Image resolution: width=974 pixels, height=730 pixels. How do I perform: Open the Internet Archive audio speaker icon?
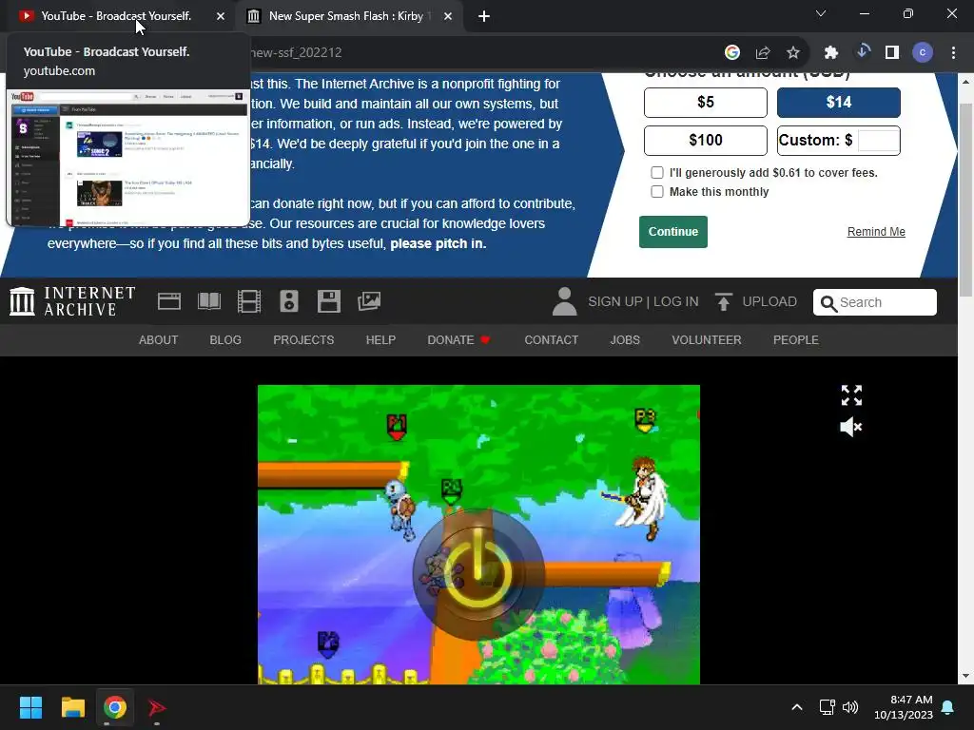(x=289, y=301)
